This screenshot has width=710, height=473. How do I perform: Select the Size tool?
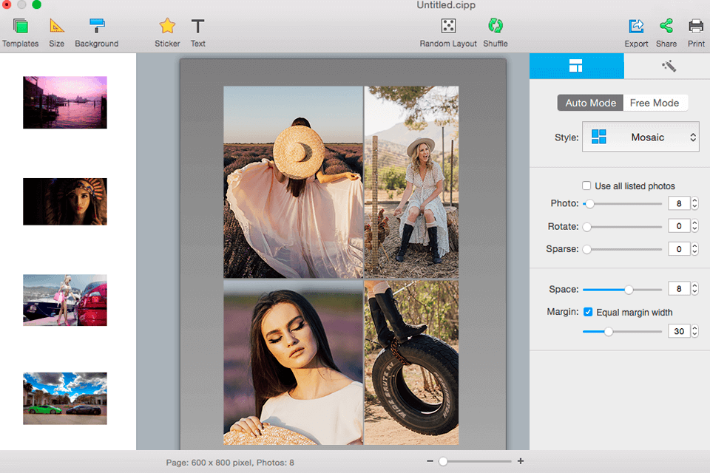56,30
